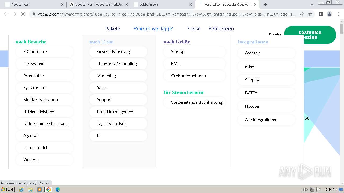The height and width of the screenshot is (193, 344).
Task: Stop loading the page
Action: pyautogui.click(x=23, y=14)
